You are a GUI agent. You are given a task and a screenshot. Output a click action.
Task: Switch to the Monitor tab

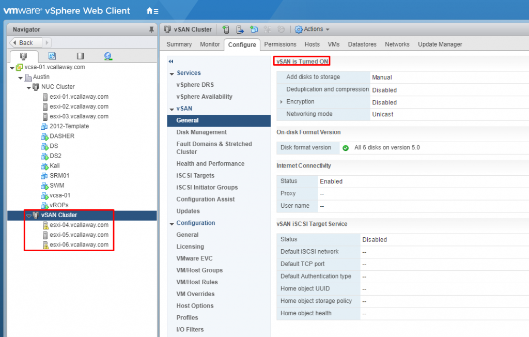[x=210, y=44]
